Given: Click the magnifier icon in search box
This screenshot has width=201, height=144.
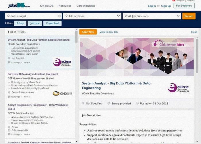Looking at the screenshot, I should pyautogui.click(x=8, y=16).
